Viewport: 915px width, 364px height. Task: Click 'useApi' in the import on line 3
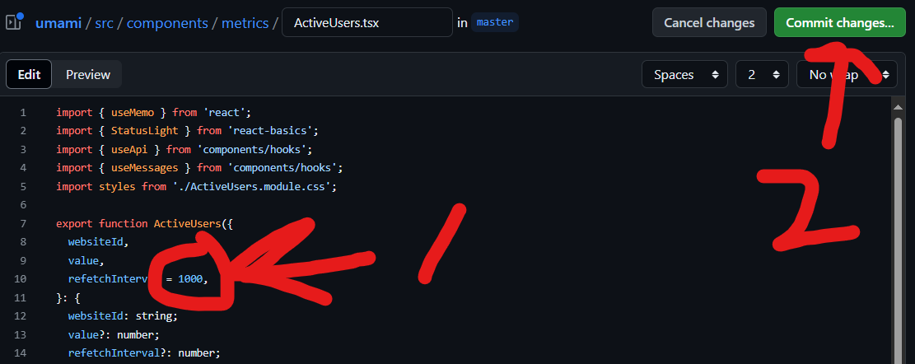pyautogui.click(x=129, y=149)
